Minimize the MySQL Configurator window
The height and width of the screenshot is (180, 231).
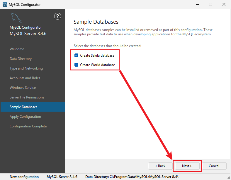click(x=197, y=4)
